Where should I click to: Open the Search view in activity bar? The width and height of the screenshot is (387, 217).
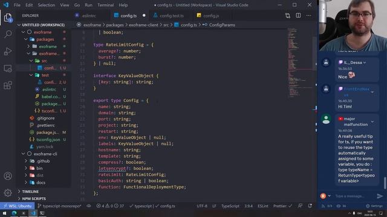pos(8,34)
